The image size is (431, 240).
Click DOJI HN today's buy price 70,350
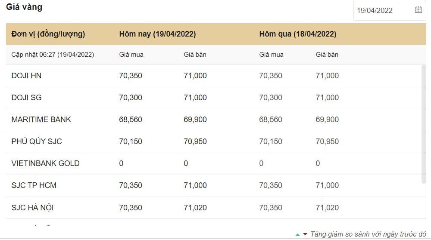pos(131,76)
